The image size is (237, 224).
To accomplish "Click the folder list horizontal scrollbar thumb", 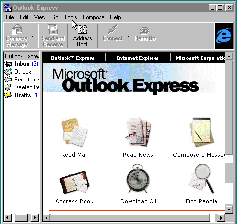I will coord(22,218).
